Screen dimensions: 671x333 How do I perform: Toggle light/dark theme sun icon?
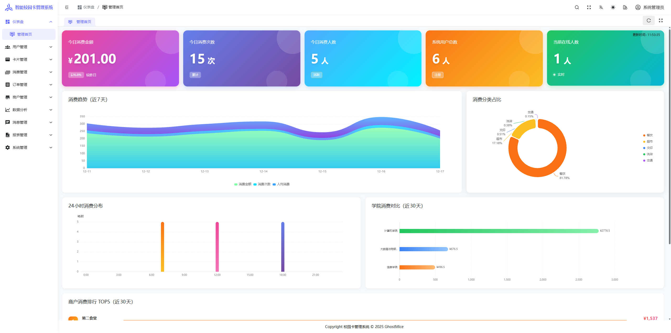pyautogui.click(x=613, y=7)
